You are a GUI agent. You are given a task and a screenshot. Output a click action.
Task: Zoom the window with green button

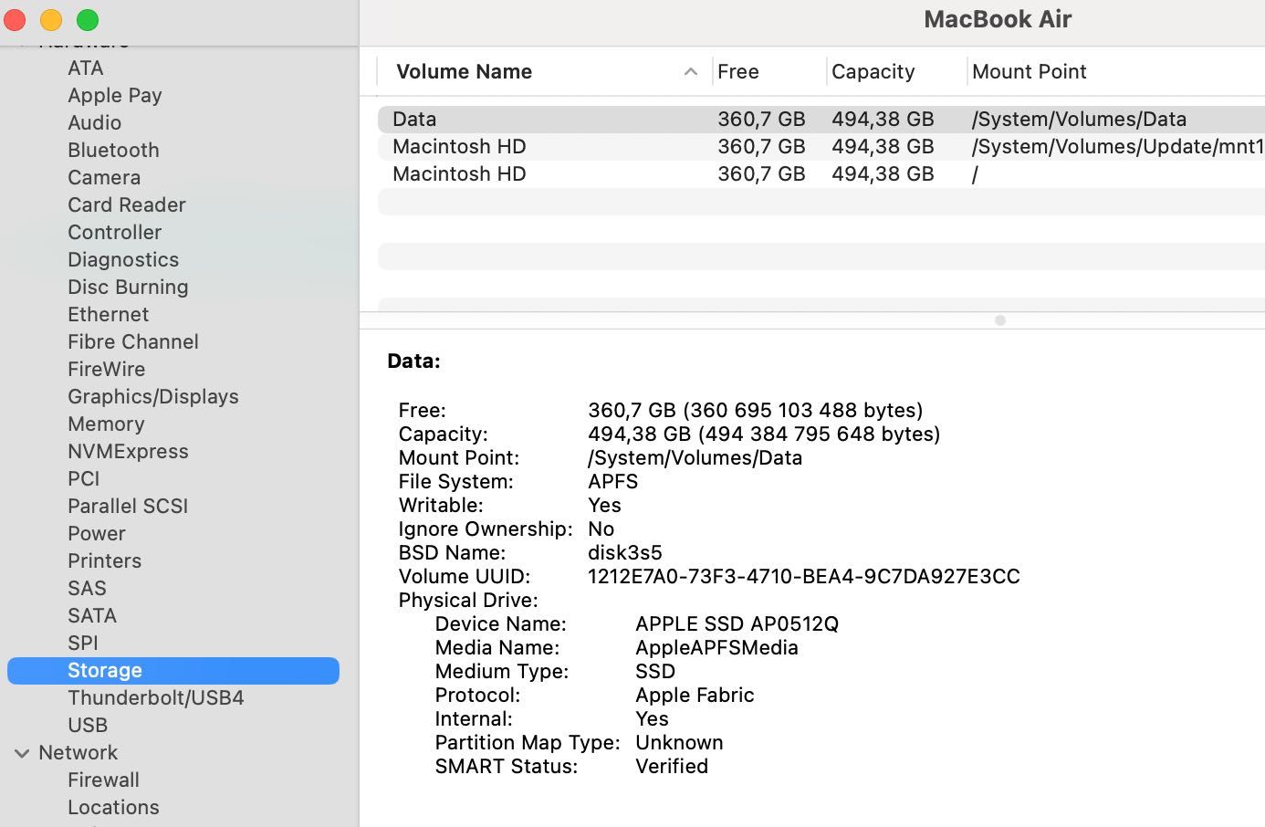point(88,20)
